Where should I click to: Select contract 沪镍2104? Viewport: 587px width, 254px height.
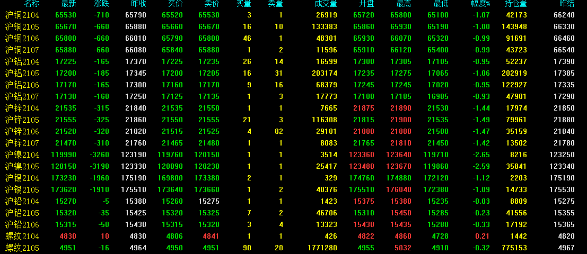(x=22, y=155)
